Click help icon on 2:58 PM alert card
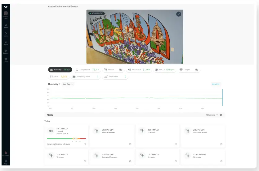Image resolution: width=259 pixels, height=171 pixels. tap(176, 144)
